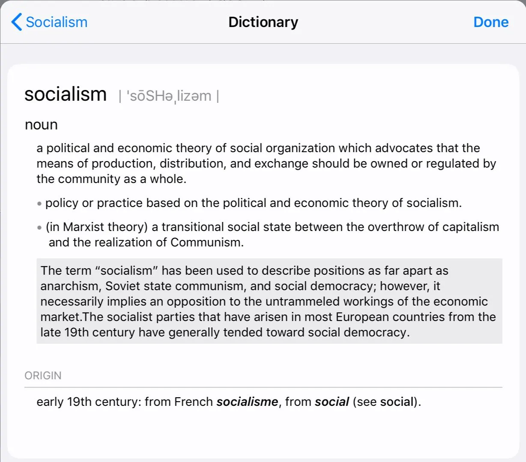Click the bold italic word social
The height and width of the screenshot is (462, 526).
tap(332, 402)
